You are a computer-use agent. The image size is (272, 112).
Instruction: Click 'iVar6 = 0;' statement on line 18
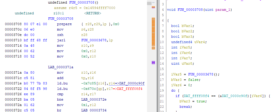click(182, 85)
